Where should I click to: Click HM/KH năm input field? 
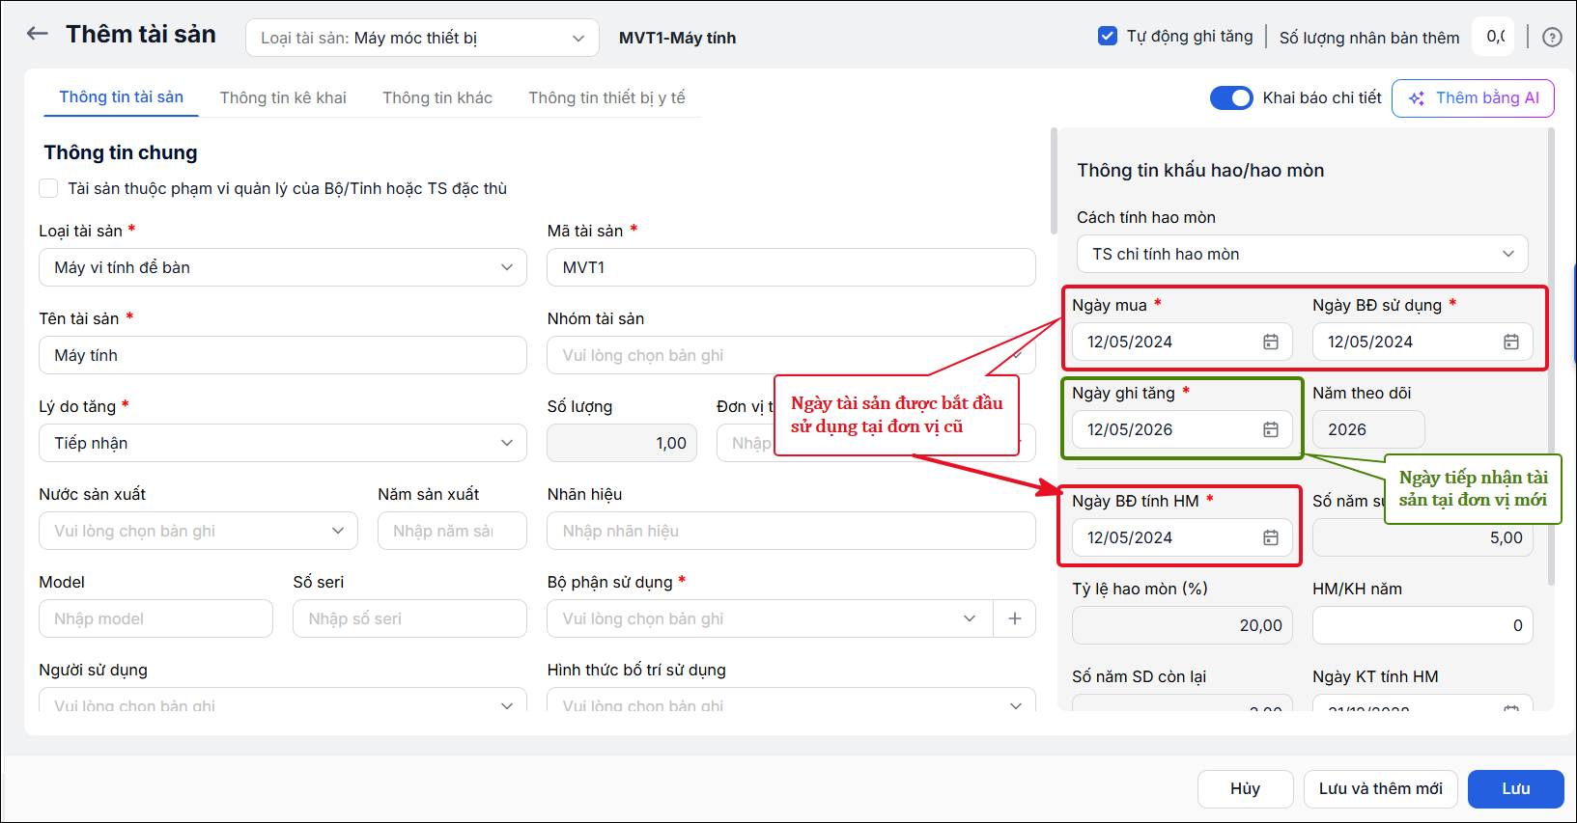[1422, 625]
